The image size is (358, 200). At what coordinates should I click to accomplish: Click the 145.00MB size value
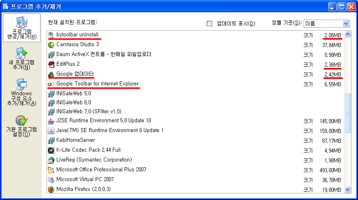point(331,121)
